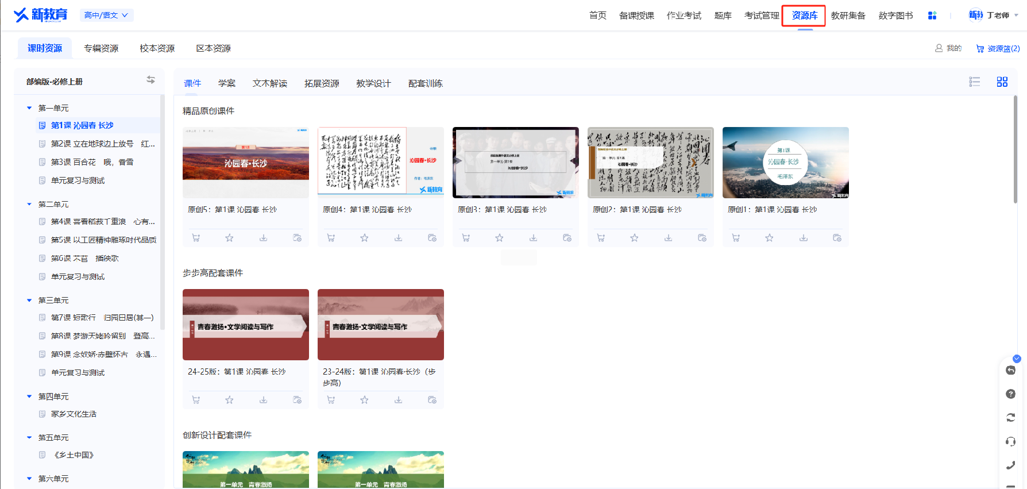Viewport: 1027px width, 489px height.
Task: Select 《乡土中国》 tree item
Action: pos(74,455)
